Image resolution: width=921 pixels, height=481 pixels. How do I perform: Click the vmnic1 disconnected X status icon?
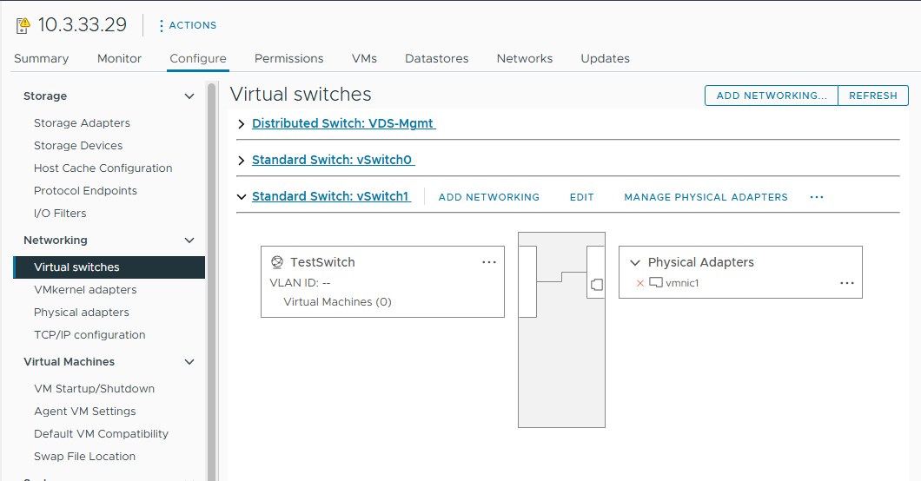coord(640,283)
